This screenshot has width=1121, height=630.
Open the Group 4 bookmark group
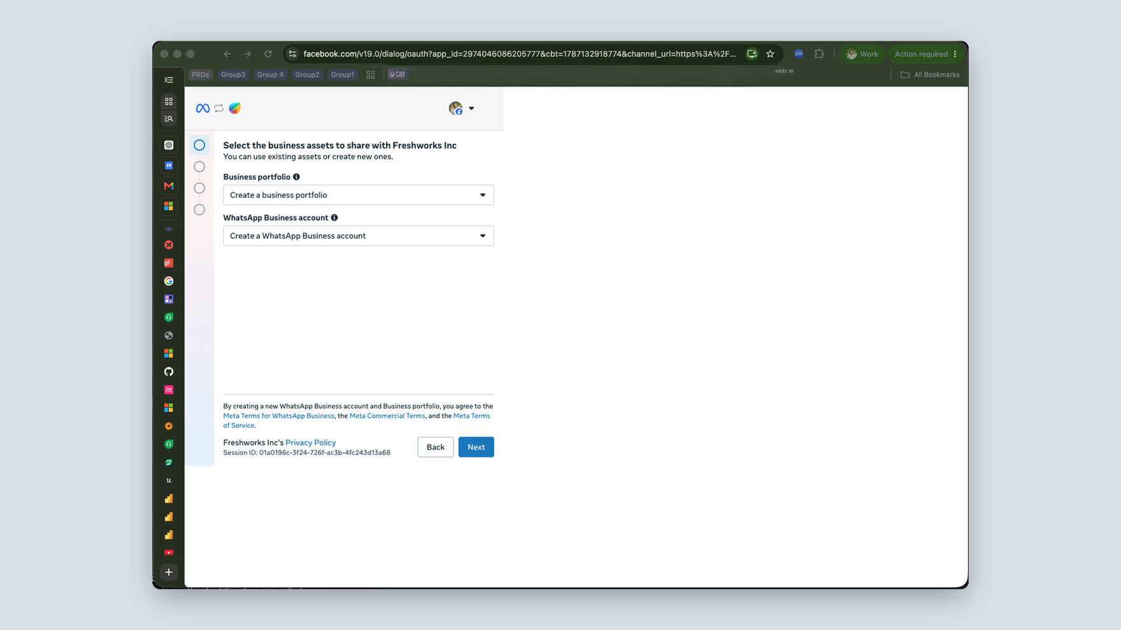click(x=270, y=74)
